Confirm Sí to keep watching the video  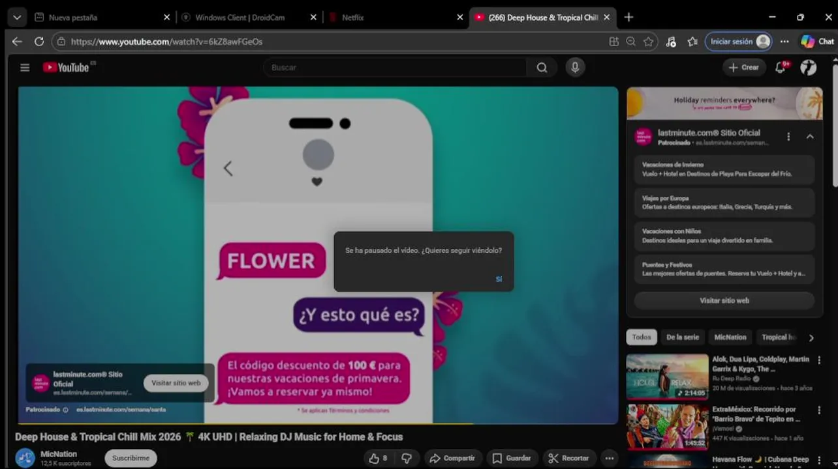[x=499, y=279]
